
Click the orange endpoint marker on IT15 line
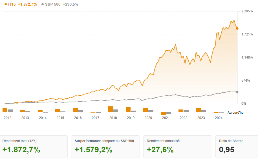point(237,28)
